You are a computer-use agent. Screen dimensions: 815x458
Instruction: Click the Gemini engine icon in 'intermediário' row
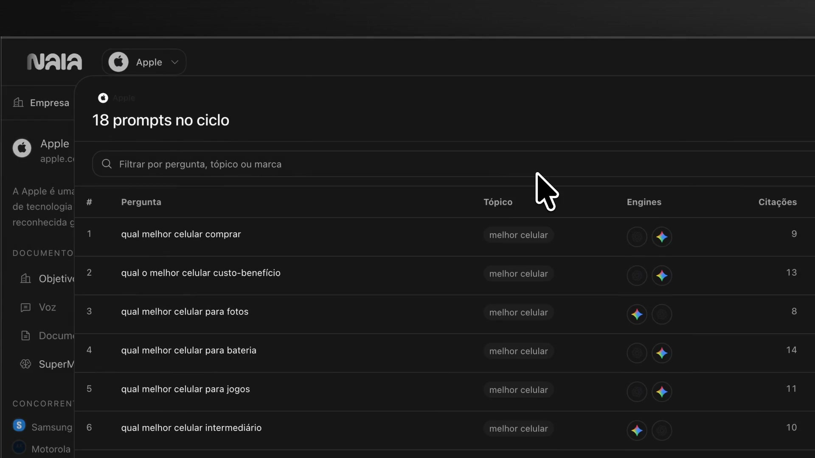point(637,430)
